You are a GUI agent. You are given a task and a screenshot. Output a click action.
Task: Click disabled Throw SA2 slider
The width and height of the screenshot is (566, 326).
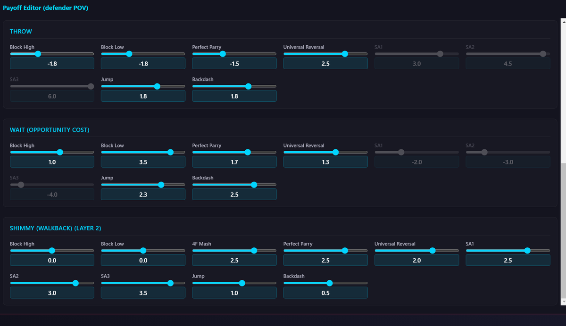tap(508, 54)
